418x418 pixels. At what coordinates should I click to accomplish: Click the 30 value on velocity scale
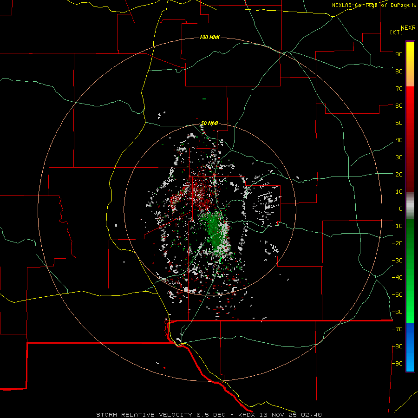(399, 157)
